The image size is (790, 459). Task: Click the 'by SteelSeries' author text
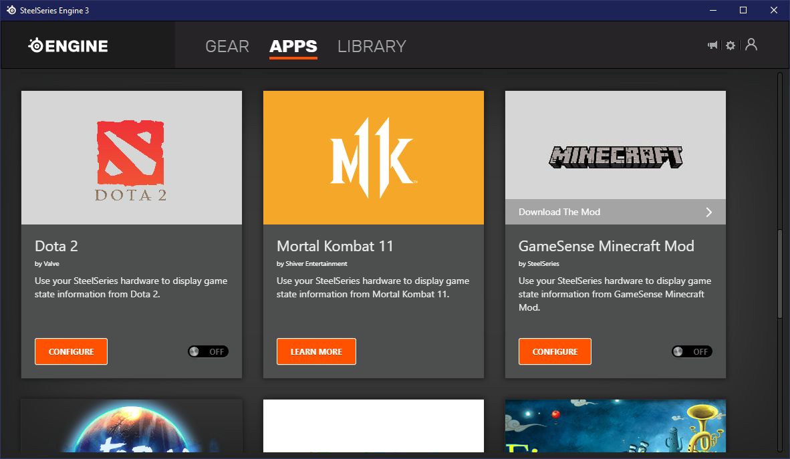pyautogui.click(x=539, y=263)
